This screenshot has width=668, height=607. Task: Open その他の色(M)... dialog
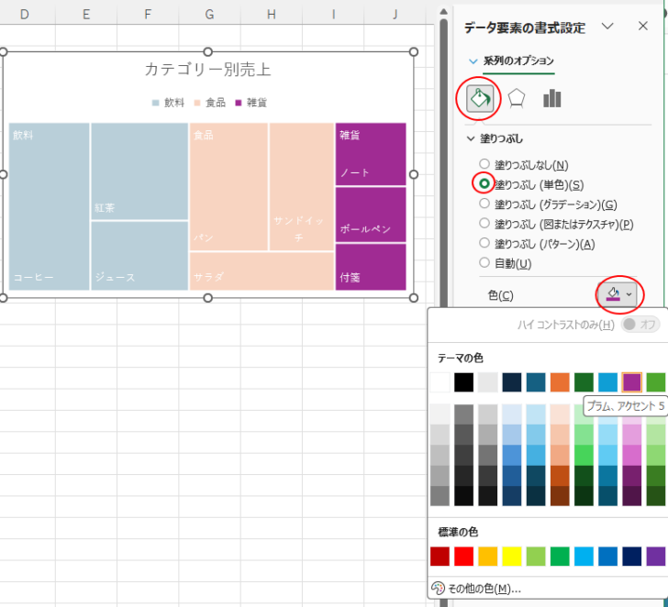coord(484,589)
